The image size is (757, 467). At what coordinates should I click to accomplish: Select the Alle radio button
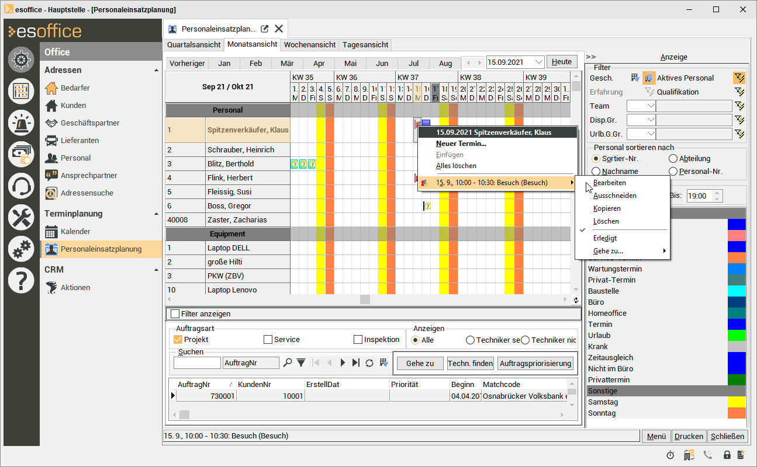pyautogui.click(x=416, y=340)
